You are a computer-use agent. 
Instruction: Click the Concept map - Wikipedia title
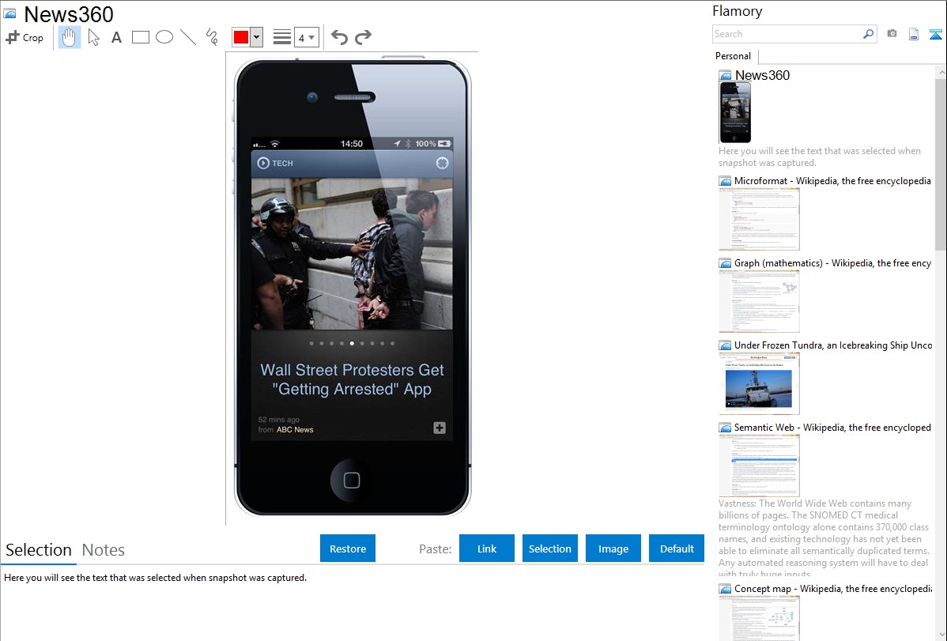(833, 588)
